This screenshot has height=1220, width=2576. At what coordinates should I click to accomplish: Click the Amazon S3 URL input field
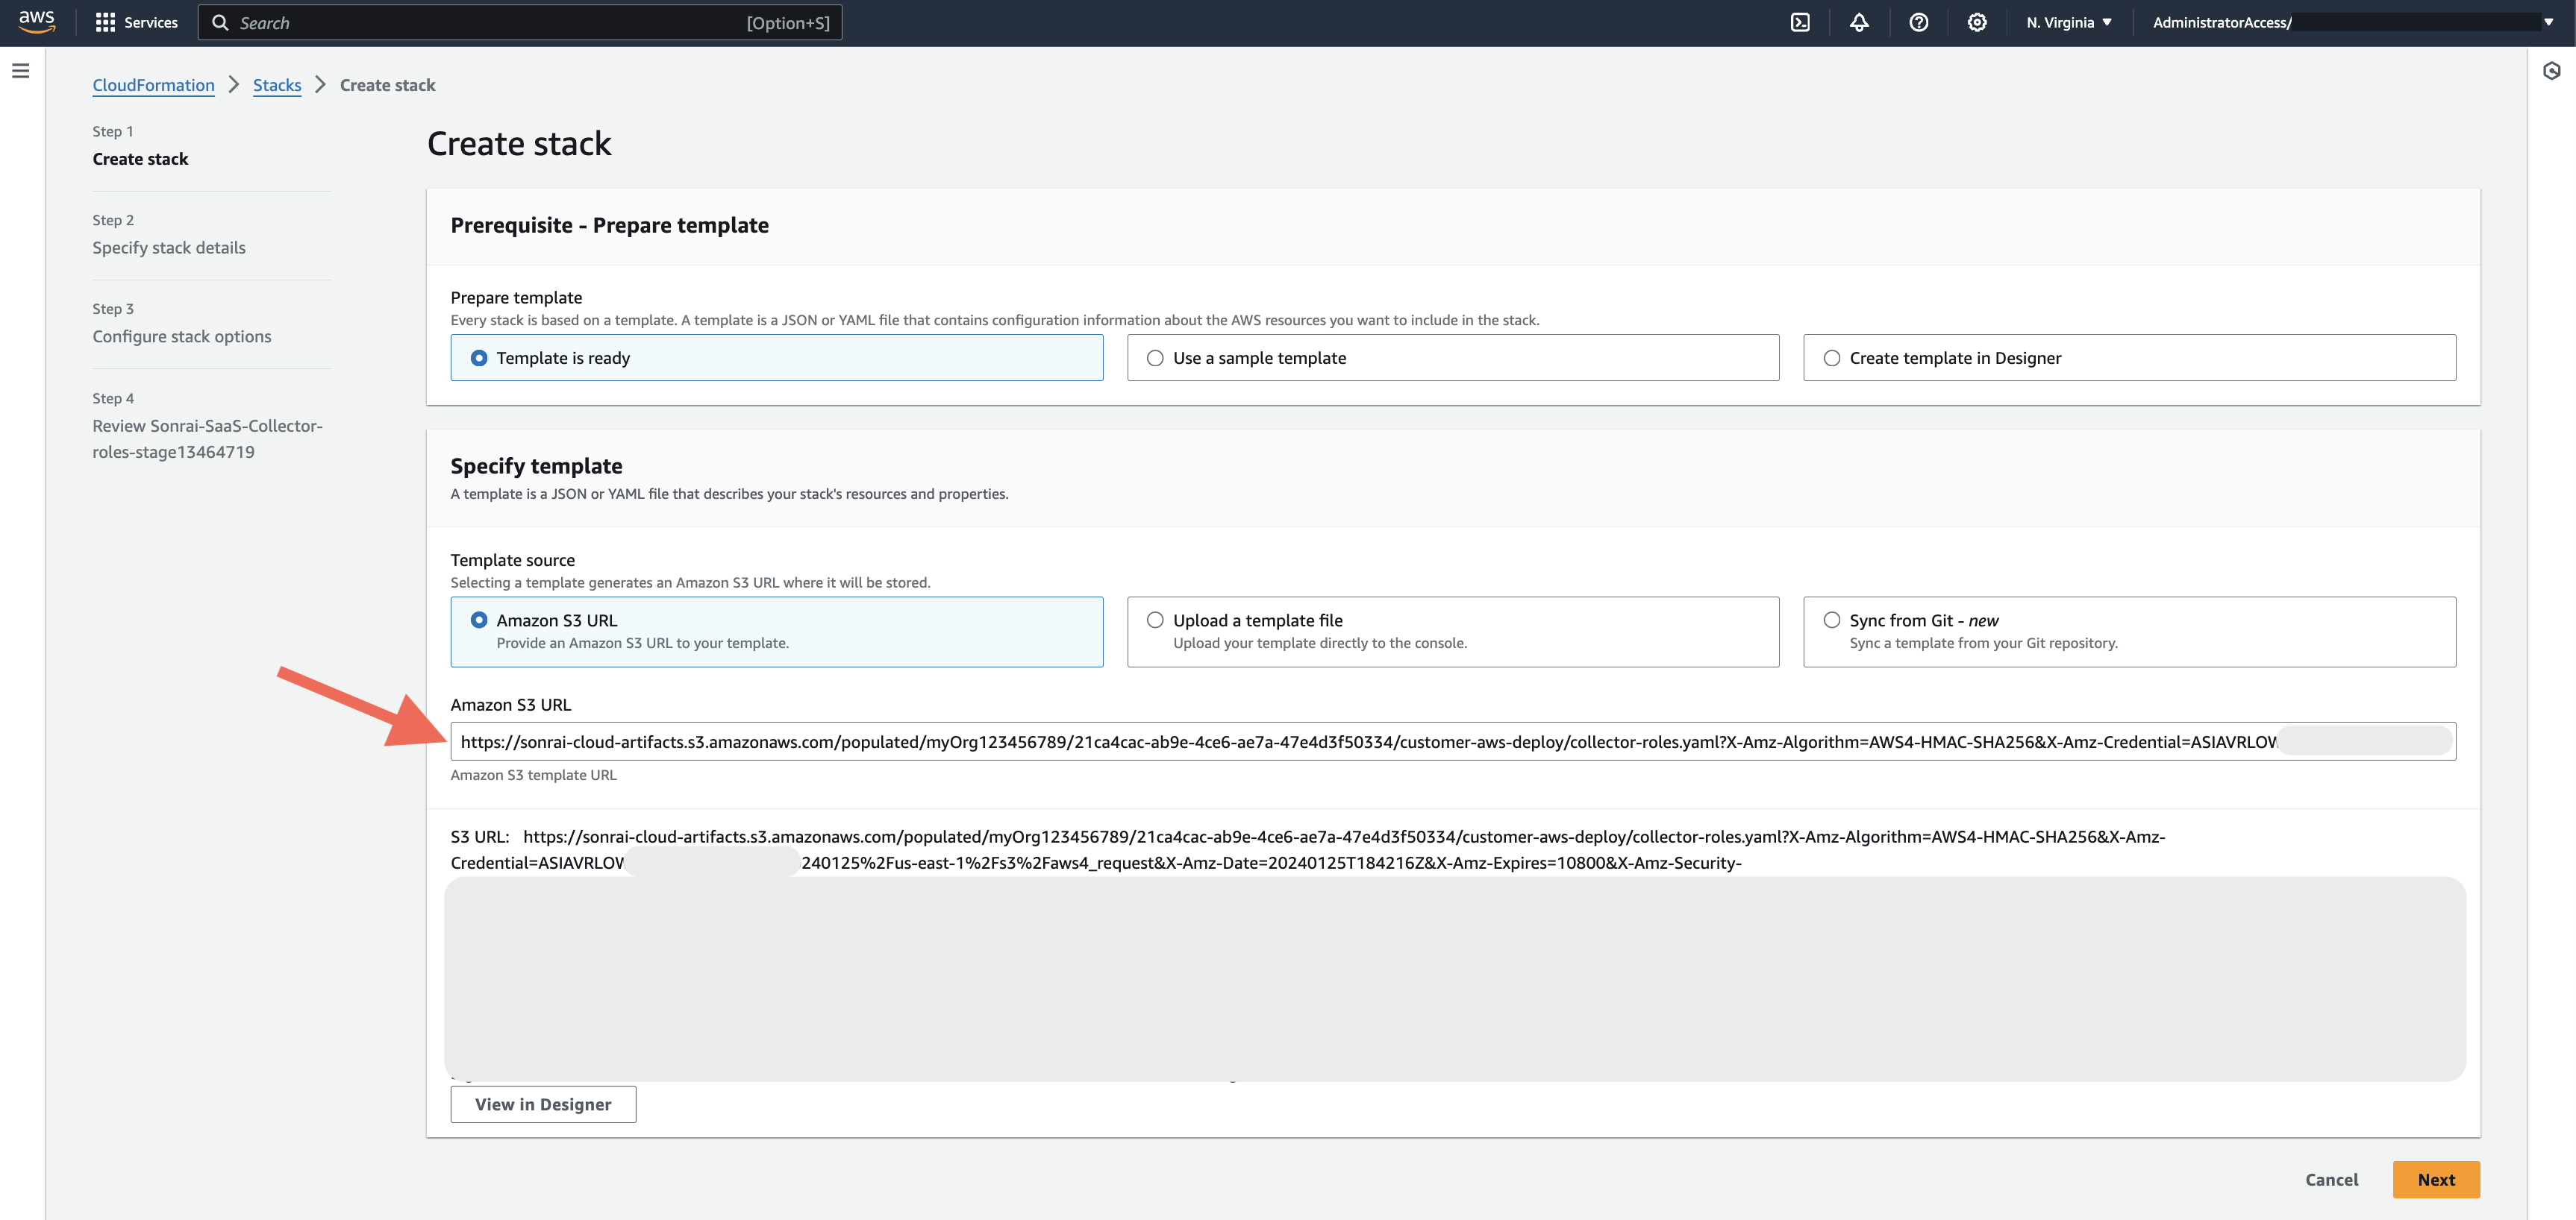click(x=1452, y=741)
